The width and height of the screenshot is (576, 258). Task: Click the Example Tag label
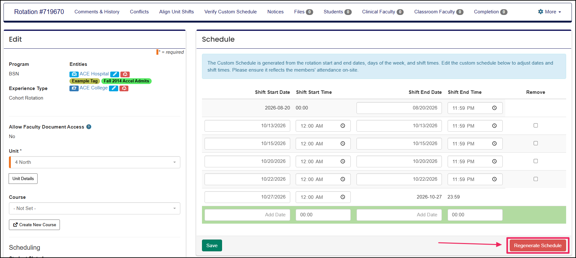(x=85, y=81)
